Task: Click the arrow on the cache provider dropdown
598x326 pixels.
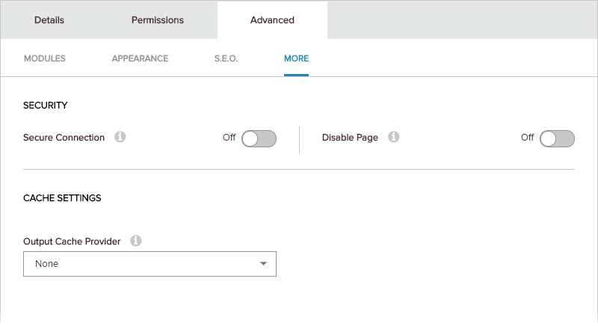Action: tap(263, 264)
